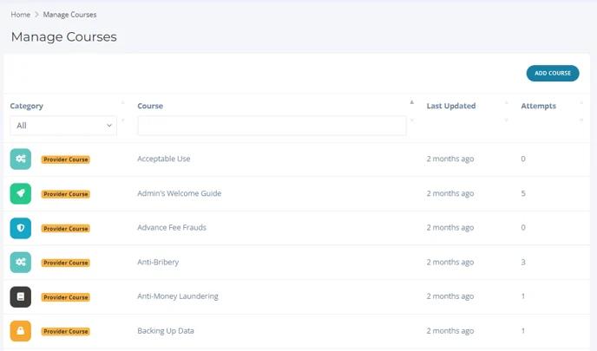Open the Advance Fee Frauds course

(x=172, y=227)
